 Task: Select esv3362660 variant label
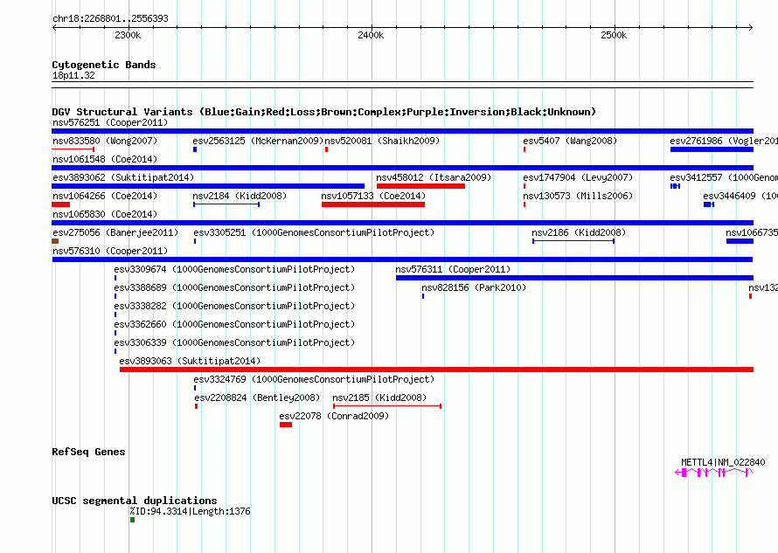pyautogui.click(x=234, y=324)
